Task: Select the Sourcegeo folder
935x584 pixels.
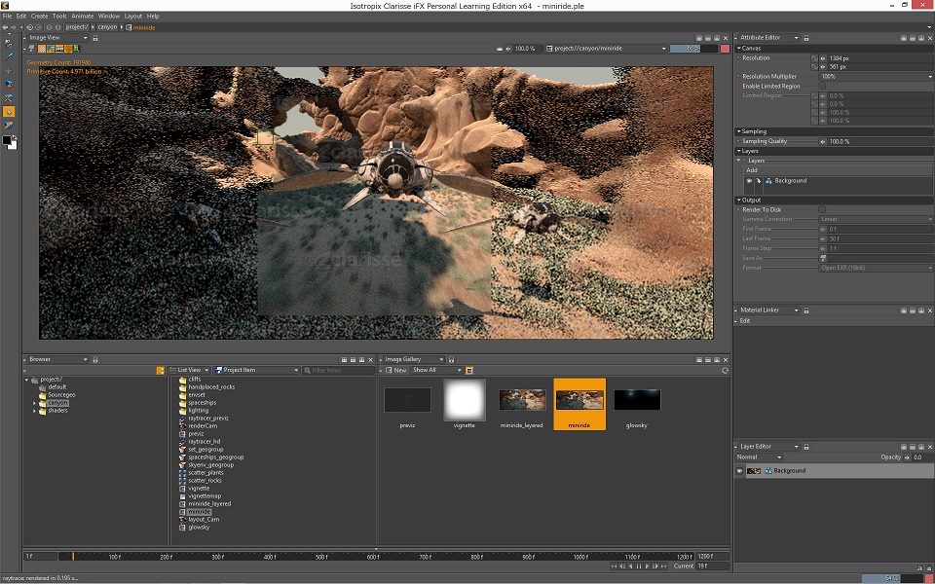Action: 61,395
